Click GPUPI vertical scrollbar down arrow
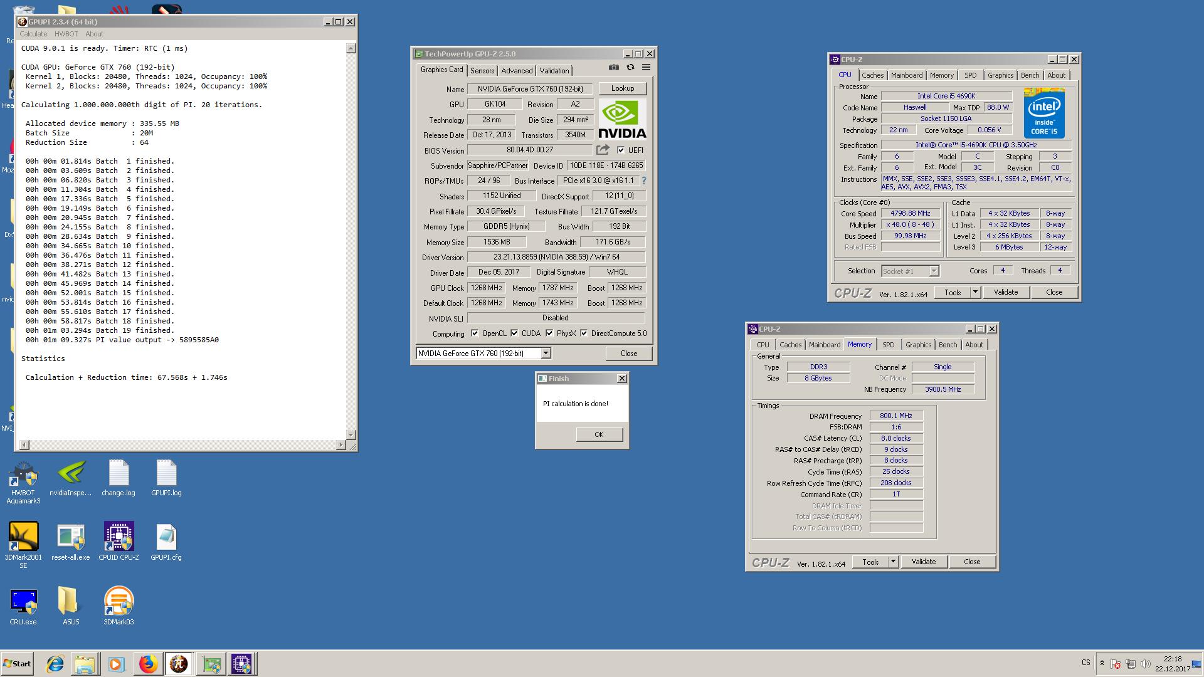The height and width of the screenshot is (677, 1204). pyautogui.click(x=351, y=434)
